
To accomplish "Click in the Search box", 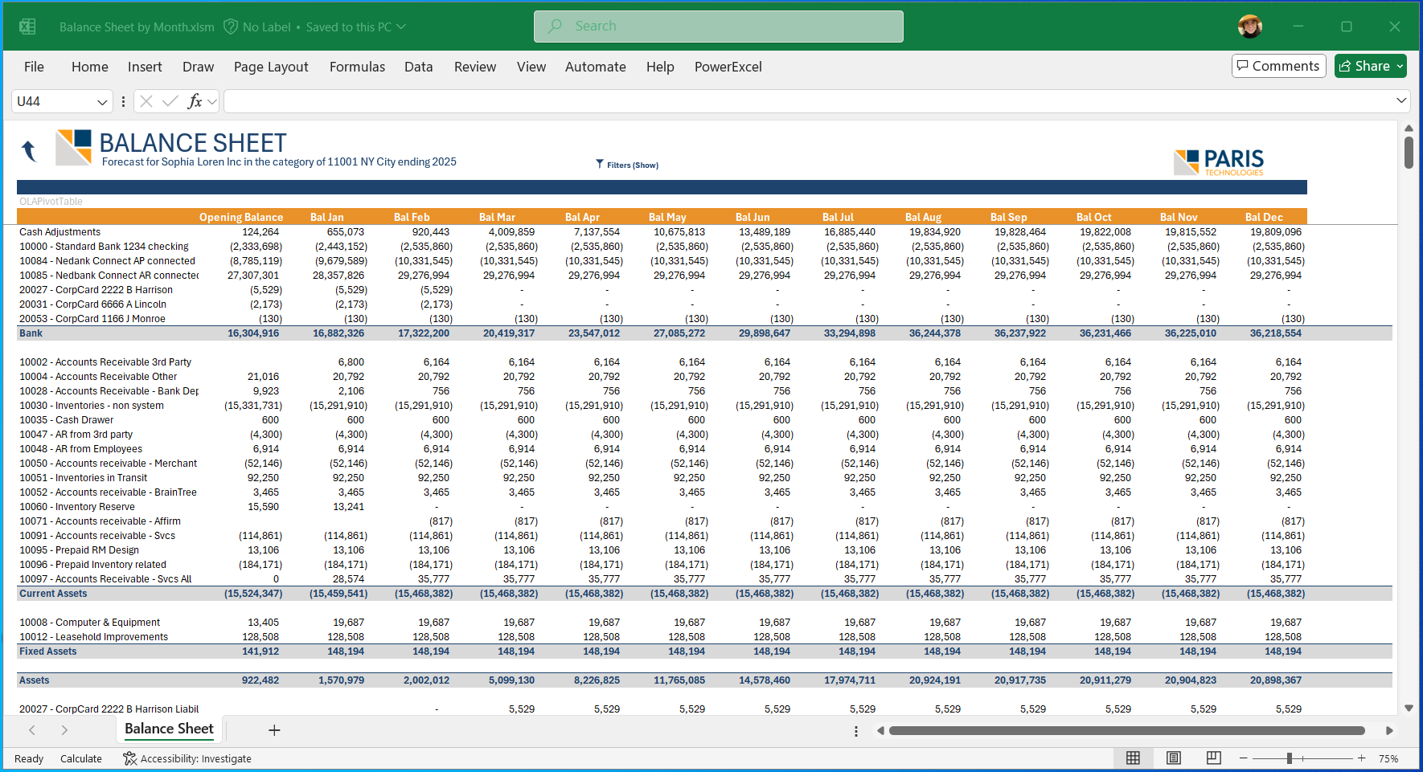I will [x=718, y=27].
